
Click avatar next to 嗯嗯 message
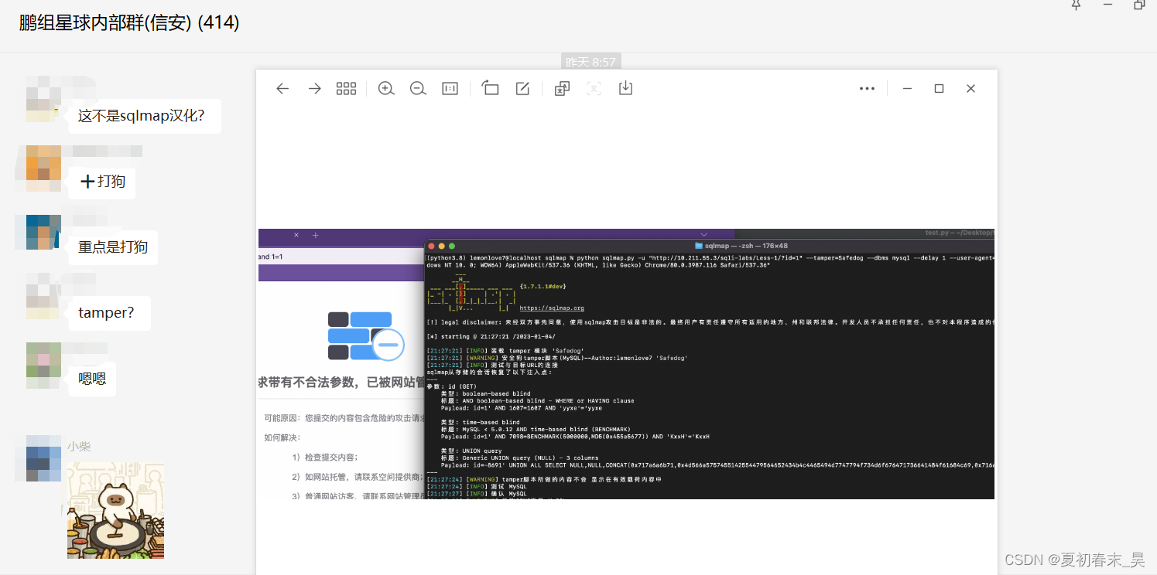(43, 365)
